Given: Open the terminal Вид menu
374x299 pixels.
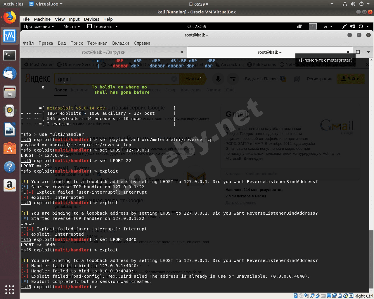Looking at the screenshot, I should click(x=62, y=43).
